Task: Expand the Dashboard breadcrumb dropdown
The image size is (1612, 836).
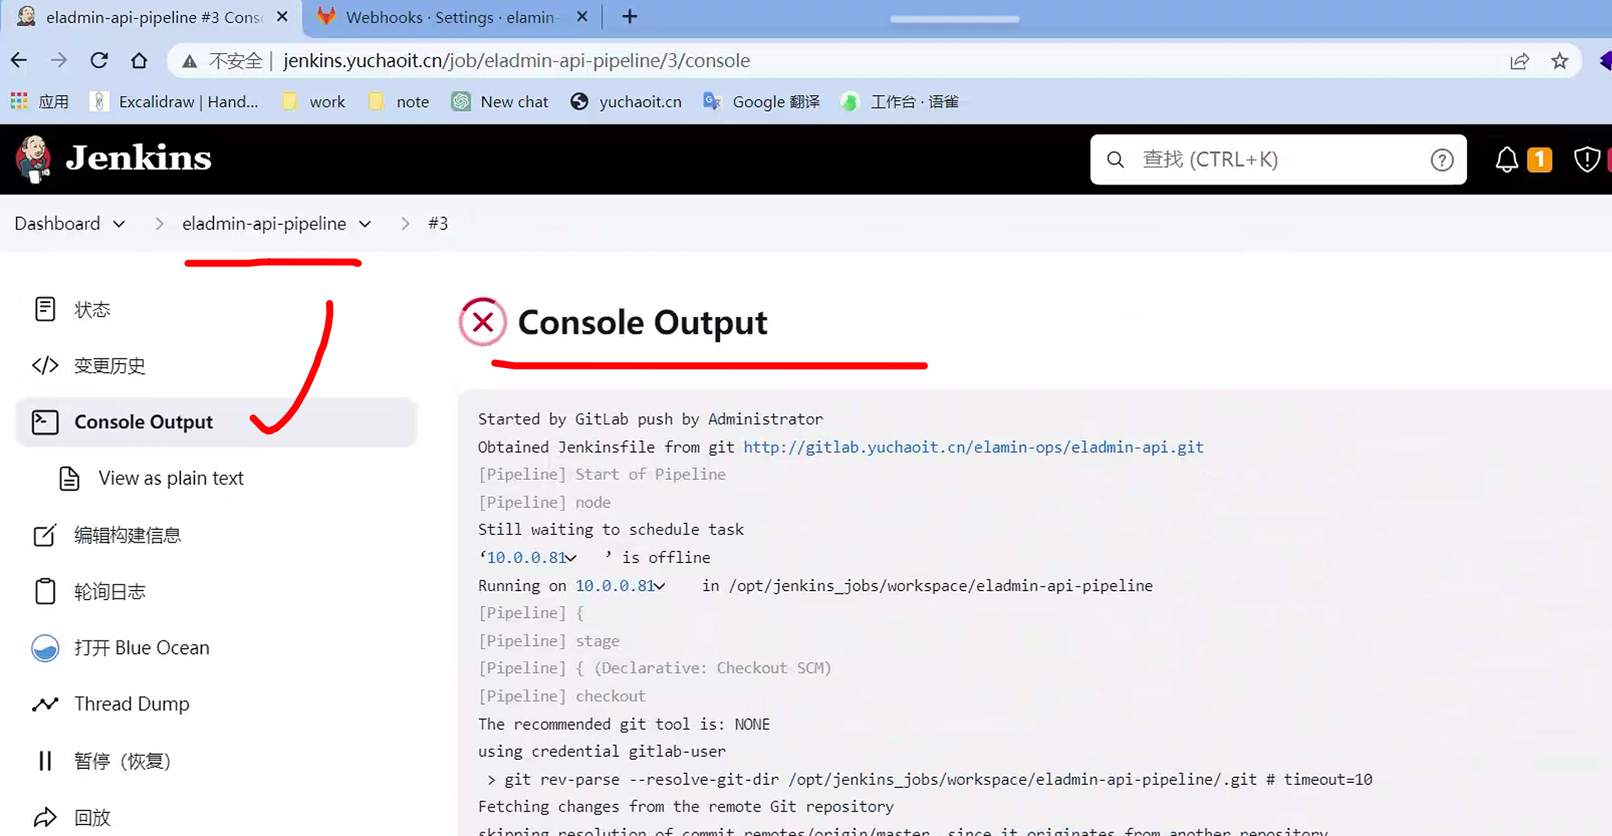Action: coord(119,224)
